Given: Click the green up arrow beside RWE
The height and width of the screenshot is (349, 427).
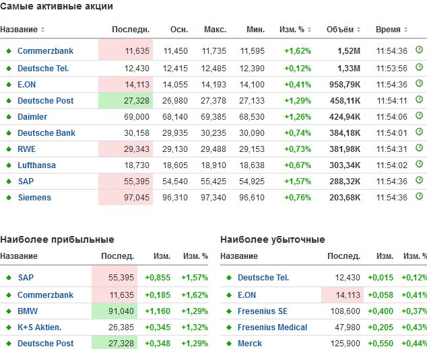Looking at the screenshot, I should tap(8, 149).
